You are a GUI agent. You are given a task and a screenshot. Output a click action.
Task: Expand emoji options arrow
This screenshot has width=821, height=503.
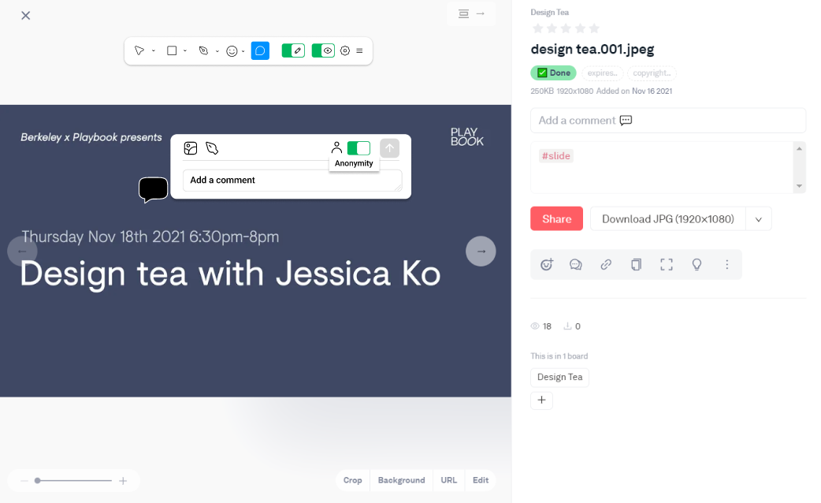[x=243, y=50]
